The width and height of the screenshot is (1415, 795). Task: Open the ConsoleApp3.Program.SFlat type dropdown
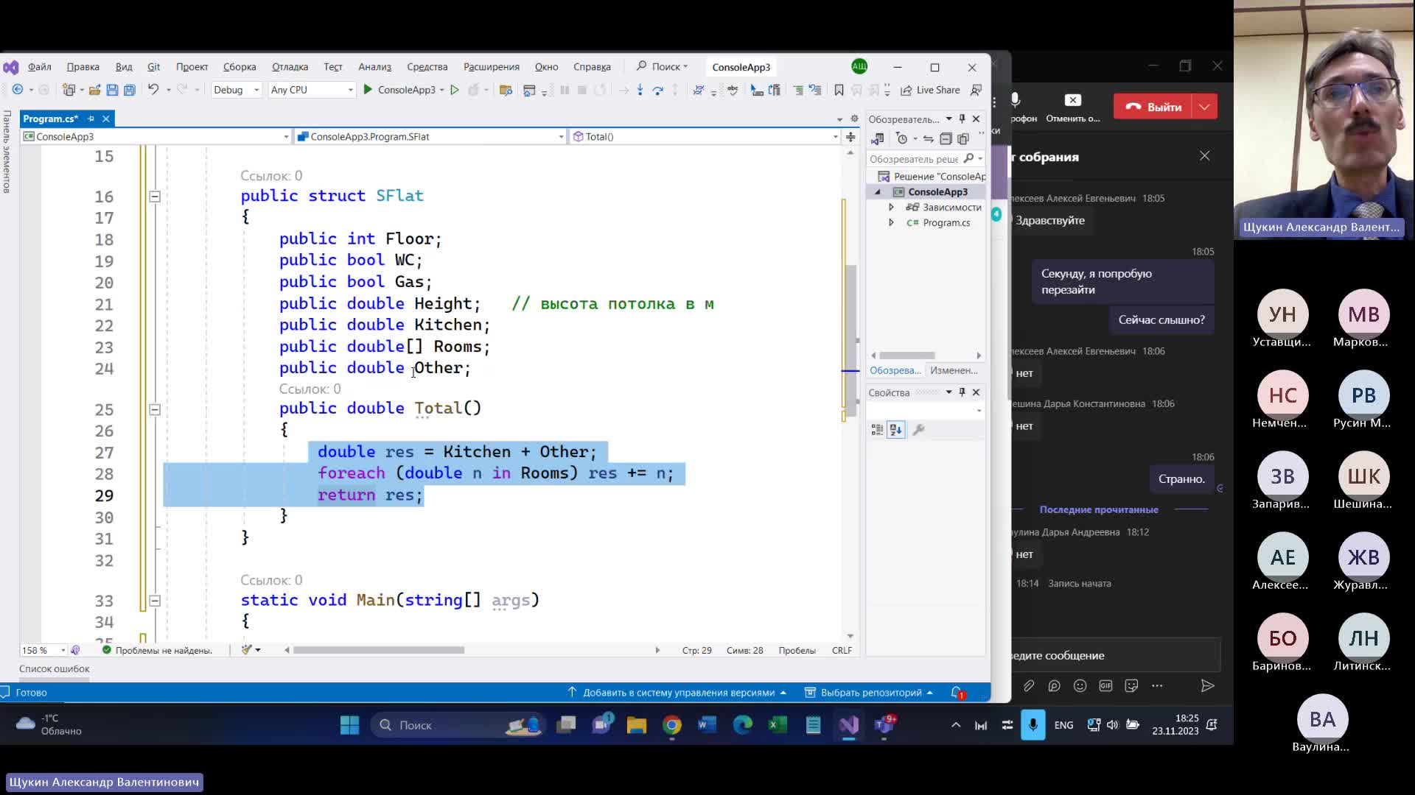coord(430,136)
